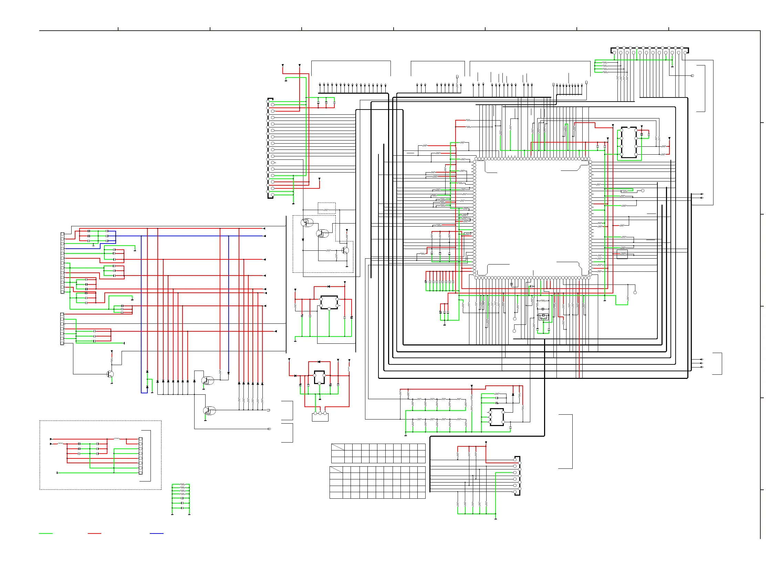Click the upper small table grid
This screenshot has width=781, height=580.
378,454
